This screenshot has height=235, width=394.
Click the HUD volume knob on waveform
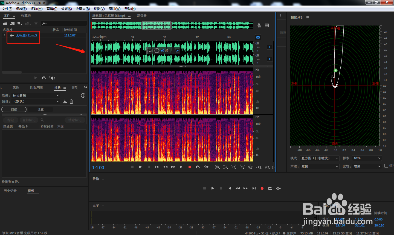[157, 51]
